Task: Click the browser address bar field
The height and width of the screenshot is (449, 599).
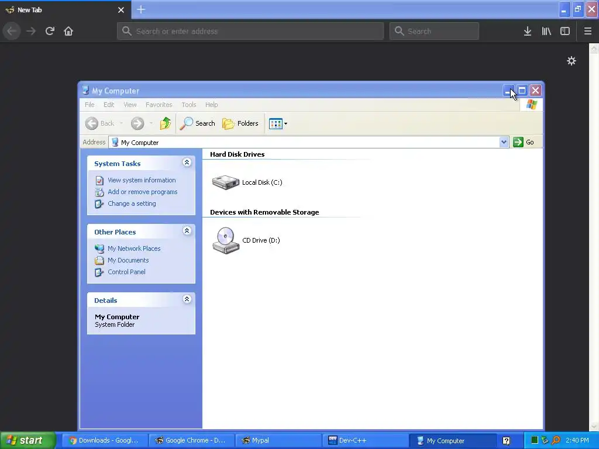Action: pyautogui.click(x=250, y=32)
